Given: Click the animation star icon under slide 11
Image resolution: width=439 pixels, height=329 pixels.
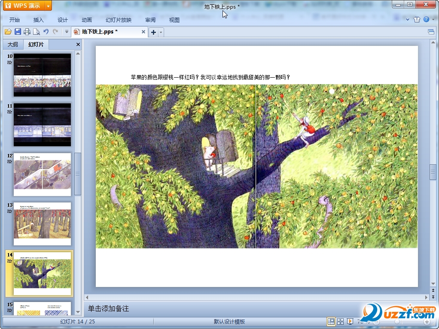Looking at the screenshot, I should point(9,112).
